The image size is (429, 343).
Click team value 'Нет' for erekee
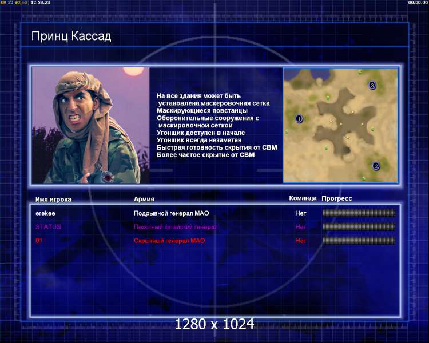tap(301, 213)
